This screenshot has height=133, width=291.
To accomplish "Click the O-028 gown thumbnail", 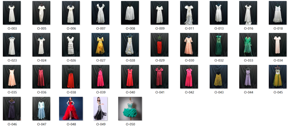I will coord(130,45).
